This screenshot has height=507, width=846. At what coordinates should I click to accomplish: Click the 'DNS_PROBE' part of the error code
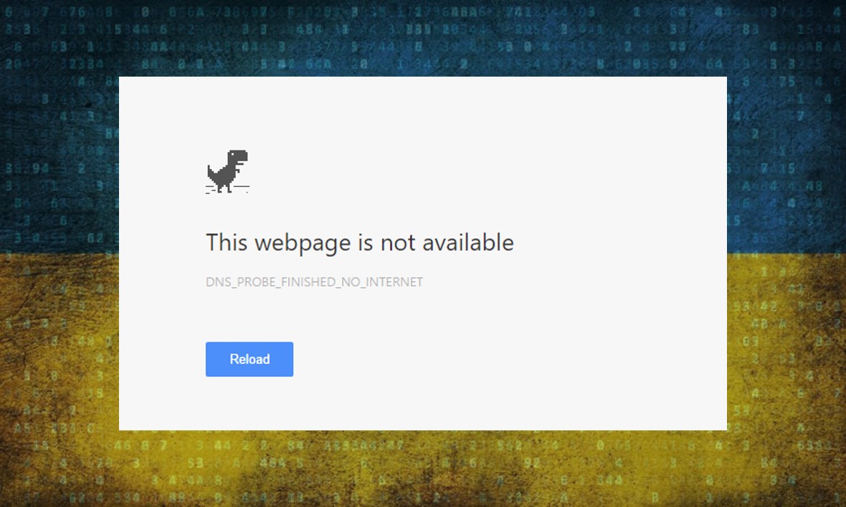[x=241, y=282]
